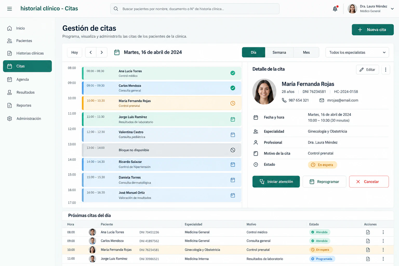This screenshot has height=266, width=399.
Task: Click the red Cancelar button
Action: pyautogui.click(x=369, y=182)
